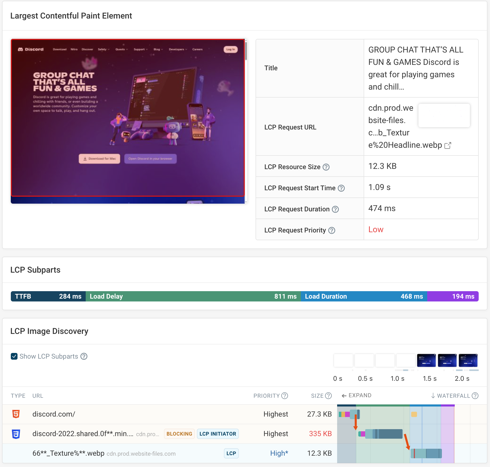Click the 27.3 KB size value
Image resolution: width=490 pixels, height=467 pixels.
click(319, 414)
